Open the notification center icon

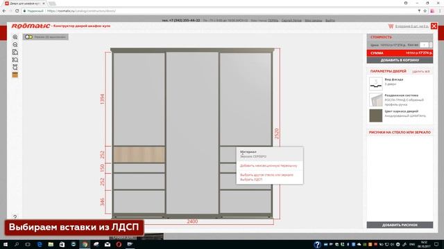coord(436,244)
